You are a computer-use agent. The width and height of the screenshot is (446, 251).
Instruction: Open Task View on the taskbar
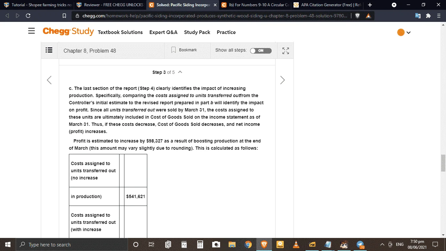[151, 244]
